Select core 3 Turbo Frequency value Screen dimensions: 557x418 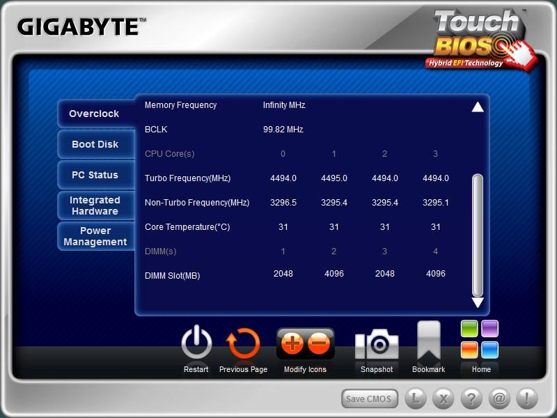(436, 178)
